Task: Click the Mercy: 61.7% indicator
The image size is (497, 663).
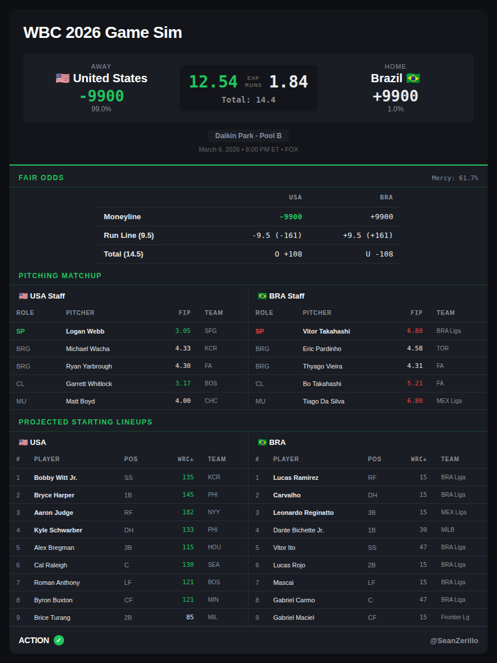Action: (x=454, y=178)
